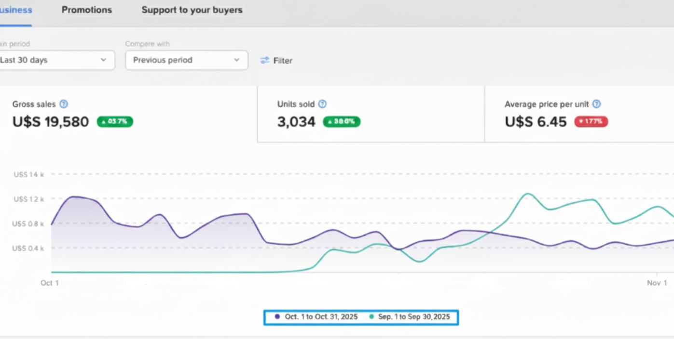The image size is (674, 339).
Task: Toggle the Oct. 1 to Oct. 31, 2025 legend series
Action: pos(316,317)
